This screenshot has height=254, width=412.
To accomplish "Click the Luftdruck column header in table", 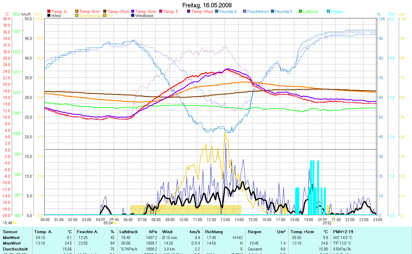I will (x=128, y=232).
